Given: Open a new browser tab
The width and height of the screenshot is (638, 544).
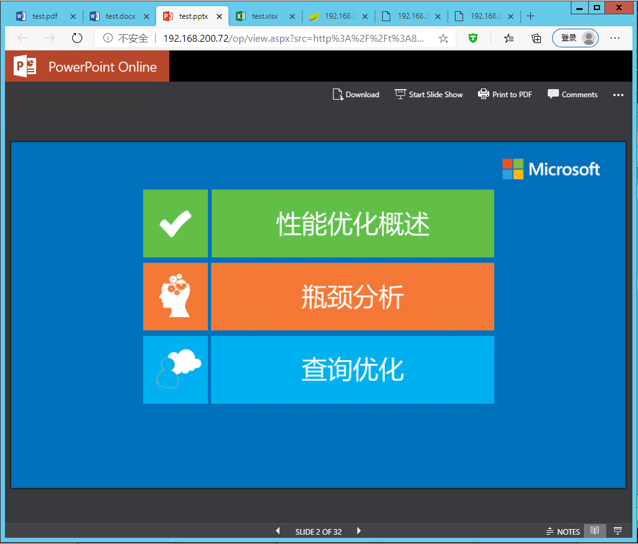Looking at the screenshot, I should pos(530,16).
